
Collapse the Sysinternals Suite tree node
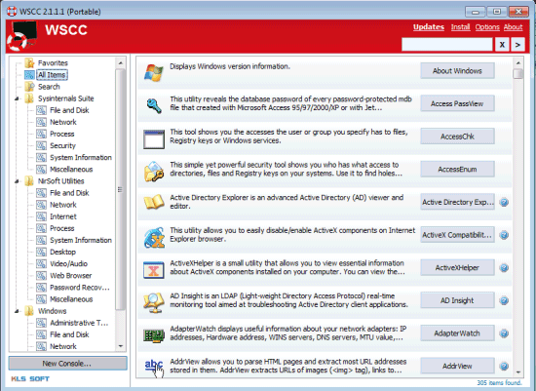point(17,98)
